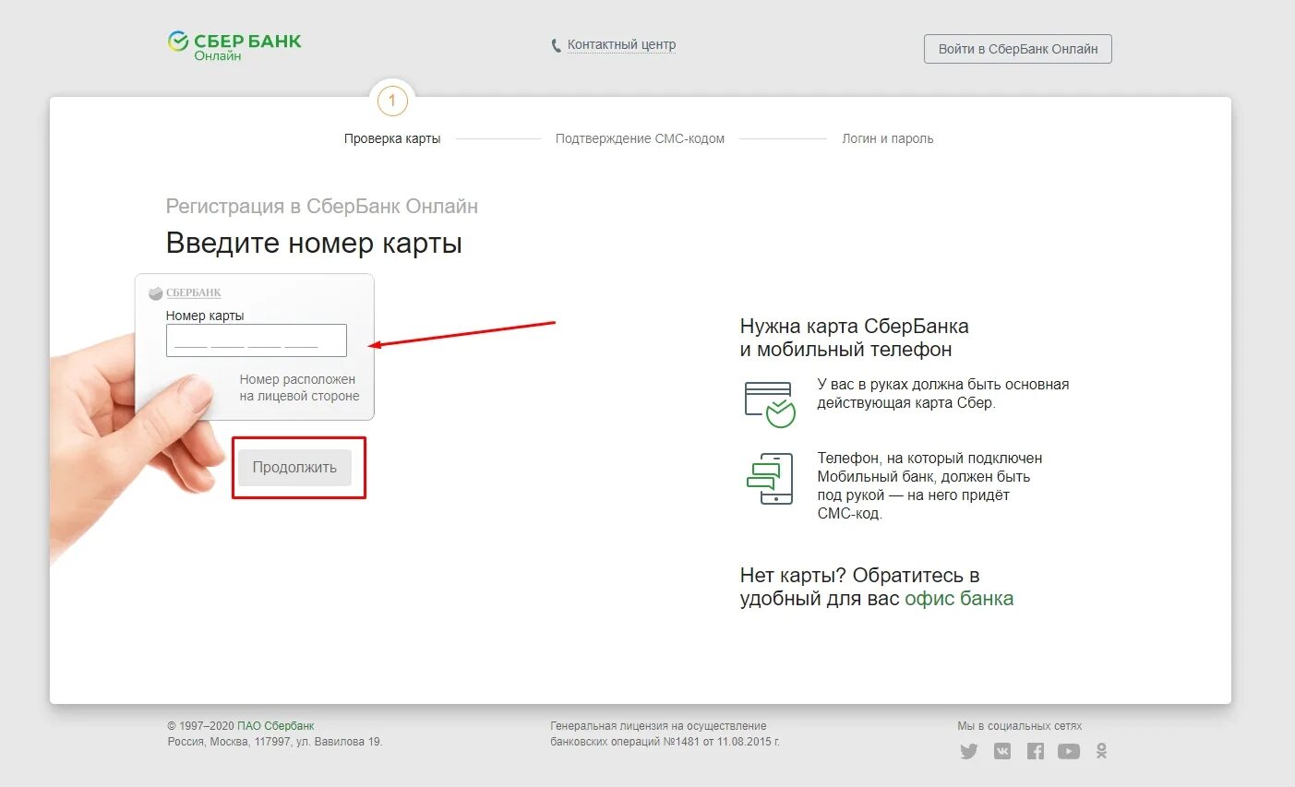Click the phone icon beside Контактный центр
The image size is (1295, 787).
[556, 45]
